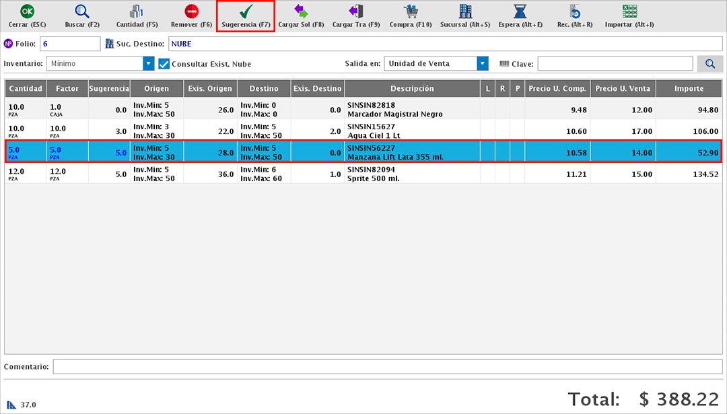Click Cargar Tra (F9) icon
The width and height of the screenshot is (727, 414).
[356, 11]
